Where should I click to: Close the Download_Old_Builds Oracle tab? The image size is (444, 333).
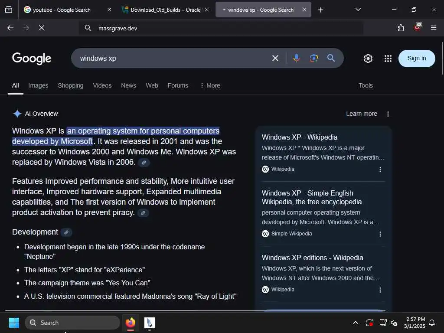coord(207,10)
